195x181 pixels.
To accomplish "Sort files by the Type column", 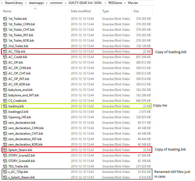I will click(106, 11).
